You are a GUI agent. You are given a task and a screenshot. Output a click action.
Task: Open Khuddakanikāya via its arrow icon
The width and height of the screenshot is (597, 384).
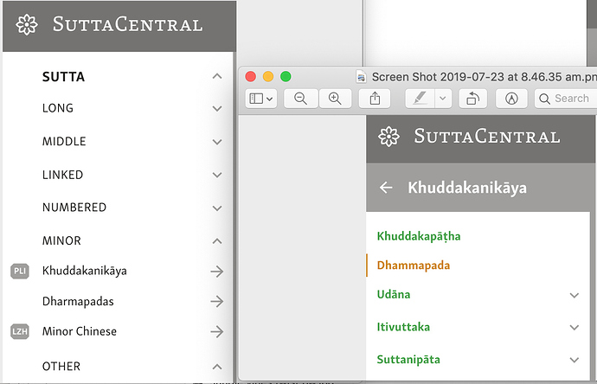[216, 272]
